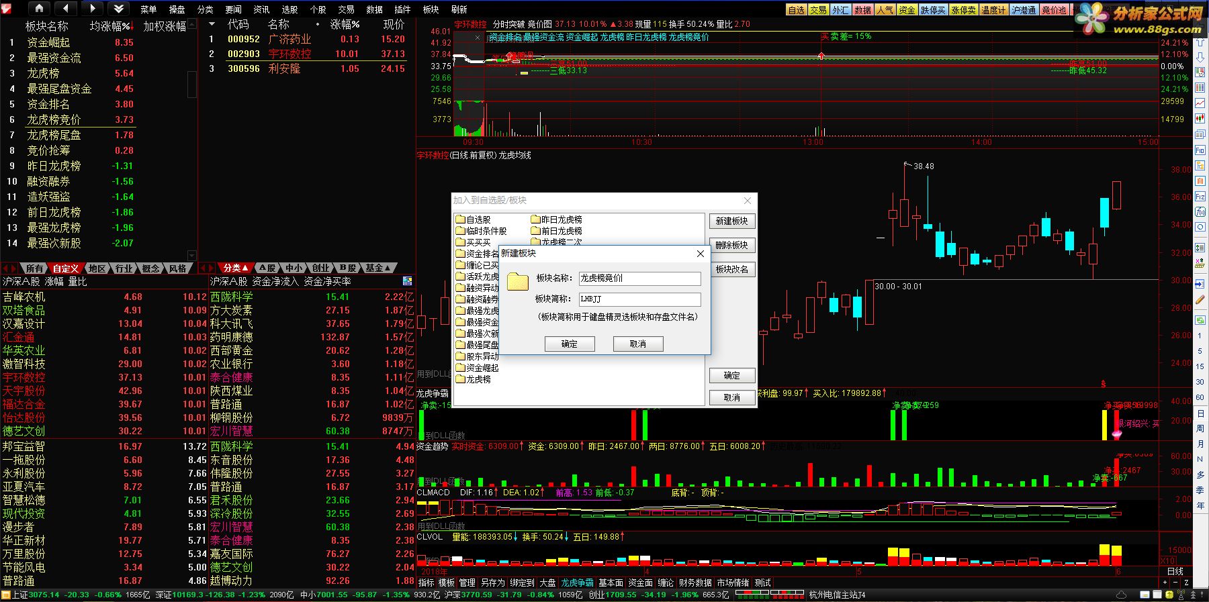Select the 周 period in right sidebar
This screenshot has width=1209, height=602.
click(1200, 428)
